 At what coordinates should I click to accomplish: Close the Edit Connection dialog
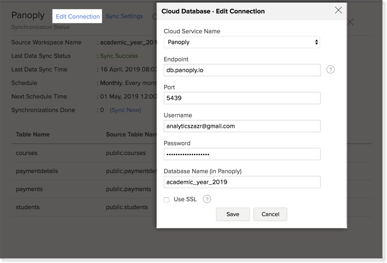click(x=338, y=10)
